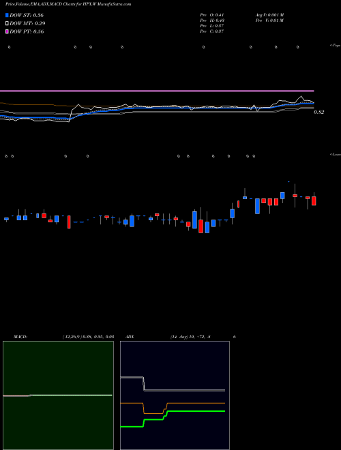The height and width of the screenshot is (450, 341).
Task: Select the 'DOW MT: 0.29' legend label
Action: point(27,24)
